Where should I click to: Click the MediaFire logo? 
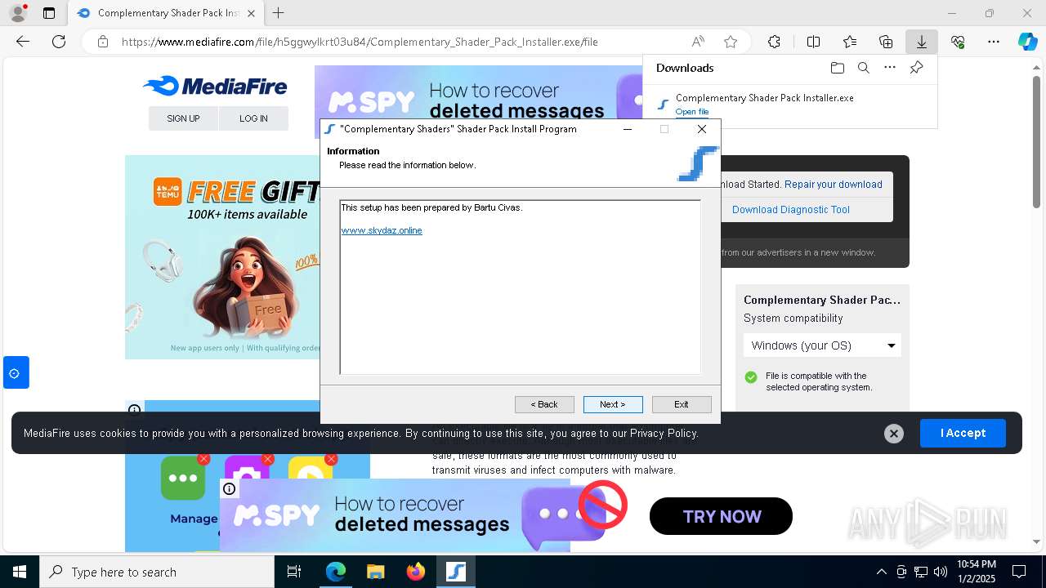click(x=215, y=86)
